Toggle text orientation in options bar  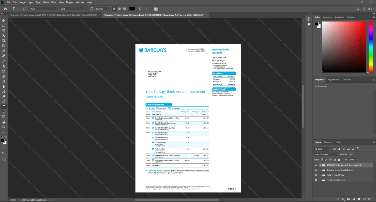[25, 9]
